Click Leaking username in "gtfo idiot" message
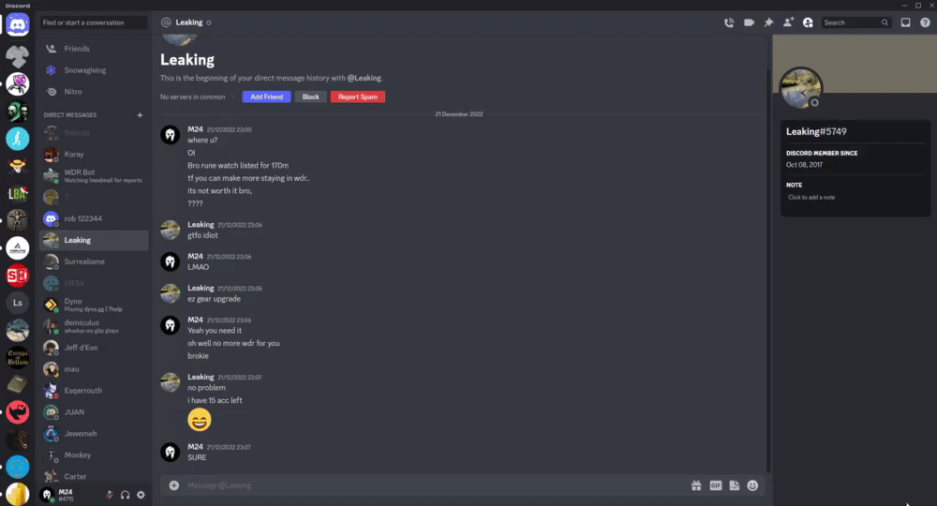 (x=201, y=225)
